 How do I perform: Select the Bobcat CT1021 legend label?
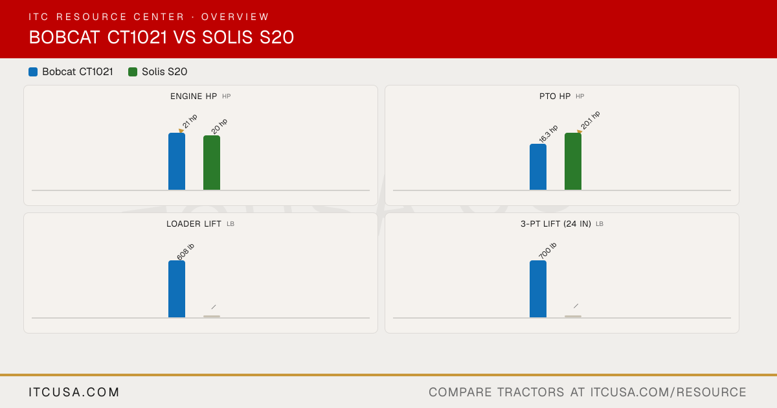[78, 72]
